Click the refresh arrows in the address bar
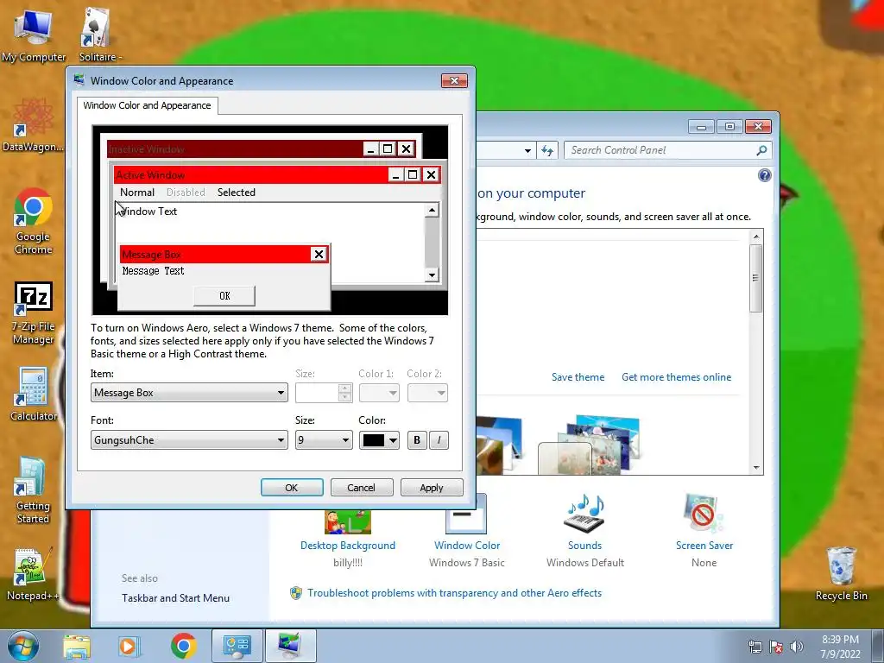884x663 pixels. coord(546,150)
